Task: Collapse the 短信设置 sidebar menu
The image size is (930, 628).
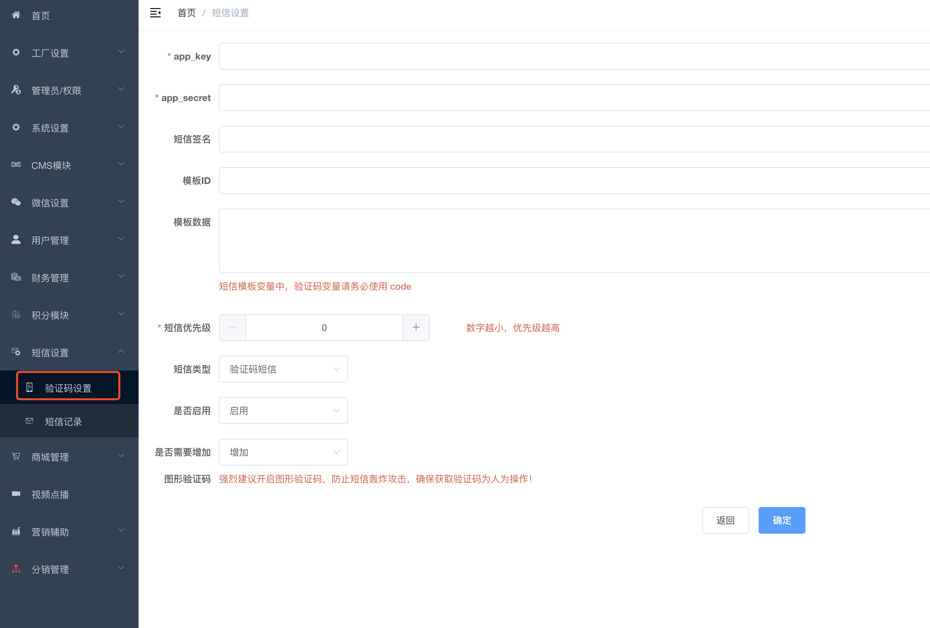Action: point(69,352)
